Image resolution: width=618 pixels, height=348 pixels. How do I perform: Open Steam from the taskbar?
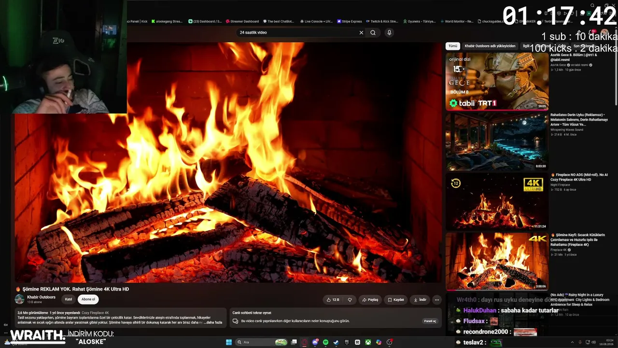[336, 342]
